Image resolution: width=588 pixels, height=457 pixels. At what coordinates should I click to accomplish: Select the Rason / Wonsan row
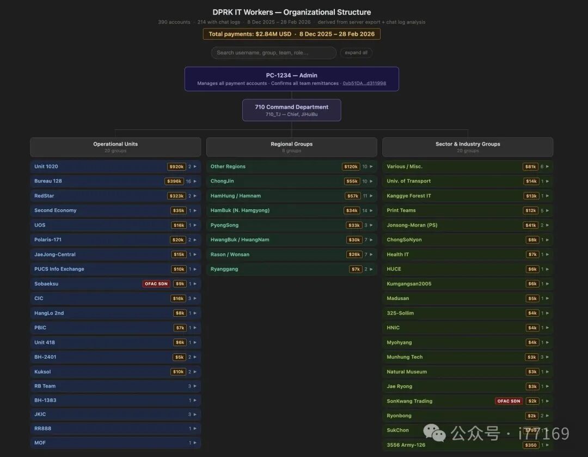tap(292, 254)
